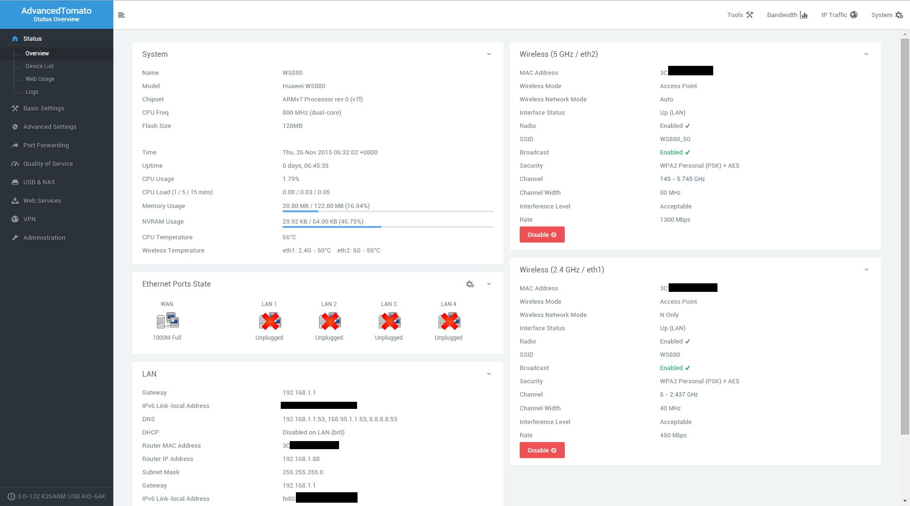The width and height of the screenshot is (910, 506).
Task: Click the VPN globe icon
Action: (x=15, y=219)
